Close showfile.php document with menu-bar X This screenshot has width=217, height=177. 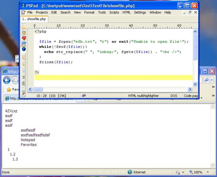click(195, 12)
